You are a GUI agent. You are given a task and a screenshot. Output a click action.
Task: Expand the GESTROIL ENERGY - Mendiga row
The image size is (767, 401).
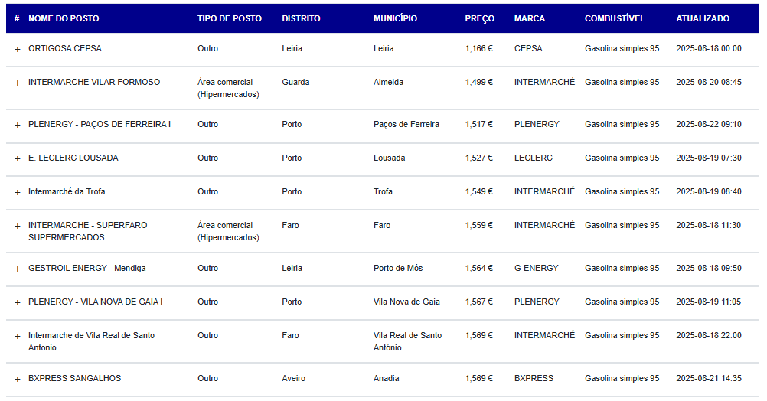tap(18, 269)
